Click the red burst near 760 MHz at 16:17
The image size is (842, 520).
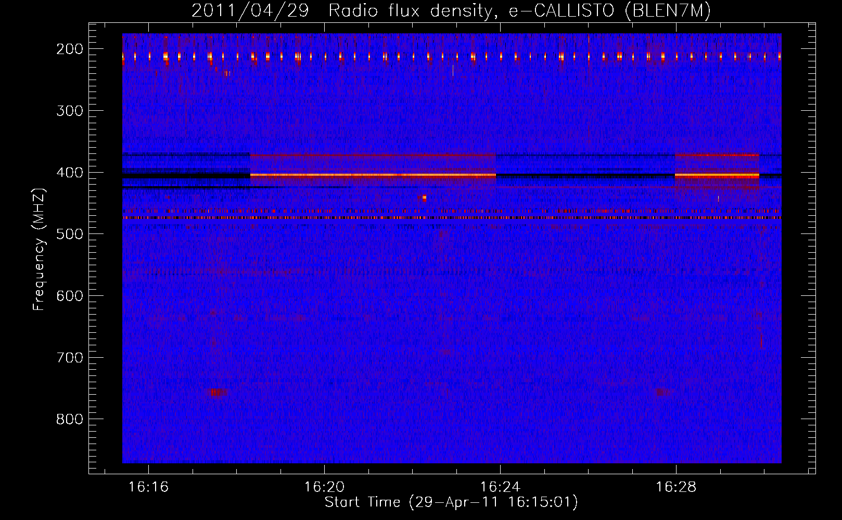[x=216, y=393]
